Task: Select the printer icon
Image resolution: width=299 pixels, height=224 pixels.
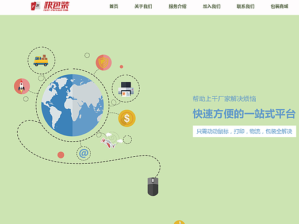Action: [126, 89]
